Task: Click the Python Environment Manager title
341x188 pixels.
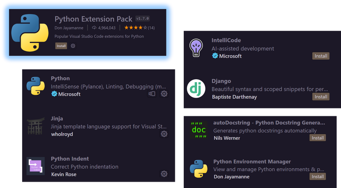Action: [252, 162]
